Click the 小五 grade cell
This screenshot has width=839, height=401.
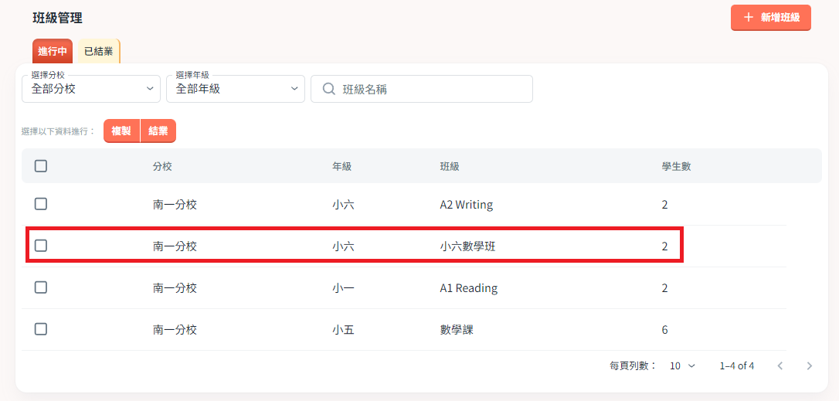click(344, 330)
